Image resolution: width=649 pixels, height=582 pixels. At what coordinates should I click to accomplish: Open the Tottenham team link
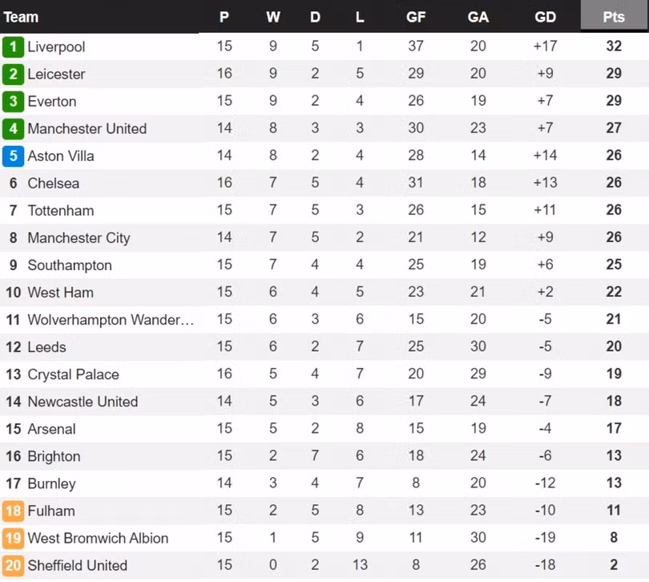(x=61, y=211)
